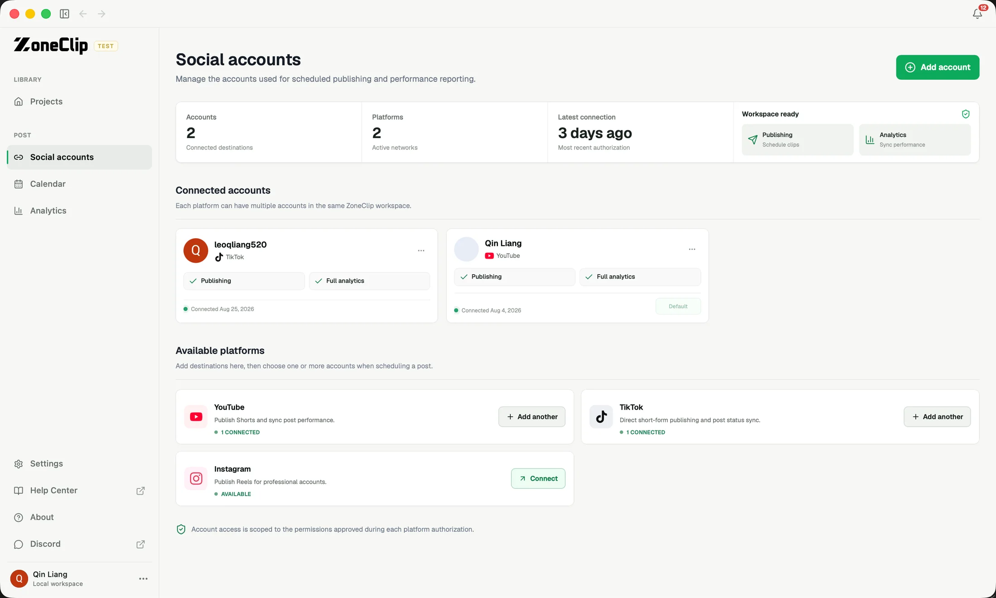Click the Projects home icon
This screenshot has height=598, width=996.
(x=19, y=101)
